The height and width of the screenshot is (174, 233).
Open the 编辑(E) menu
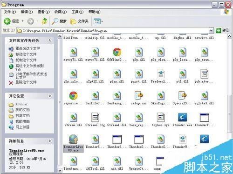[x=27, y=12]
